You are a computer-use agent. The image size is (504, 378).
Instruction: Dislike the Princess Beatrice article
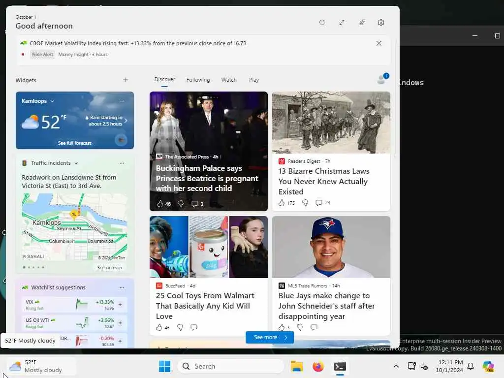point(181,203)
